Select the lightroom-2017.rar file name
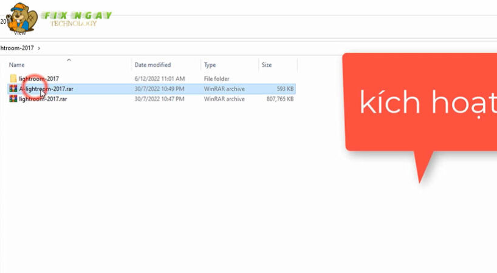Screen dimensions: 497x273 (x=43, y=98)
